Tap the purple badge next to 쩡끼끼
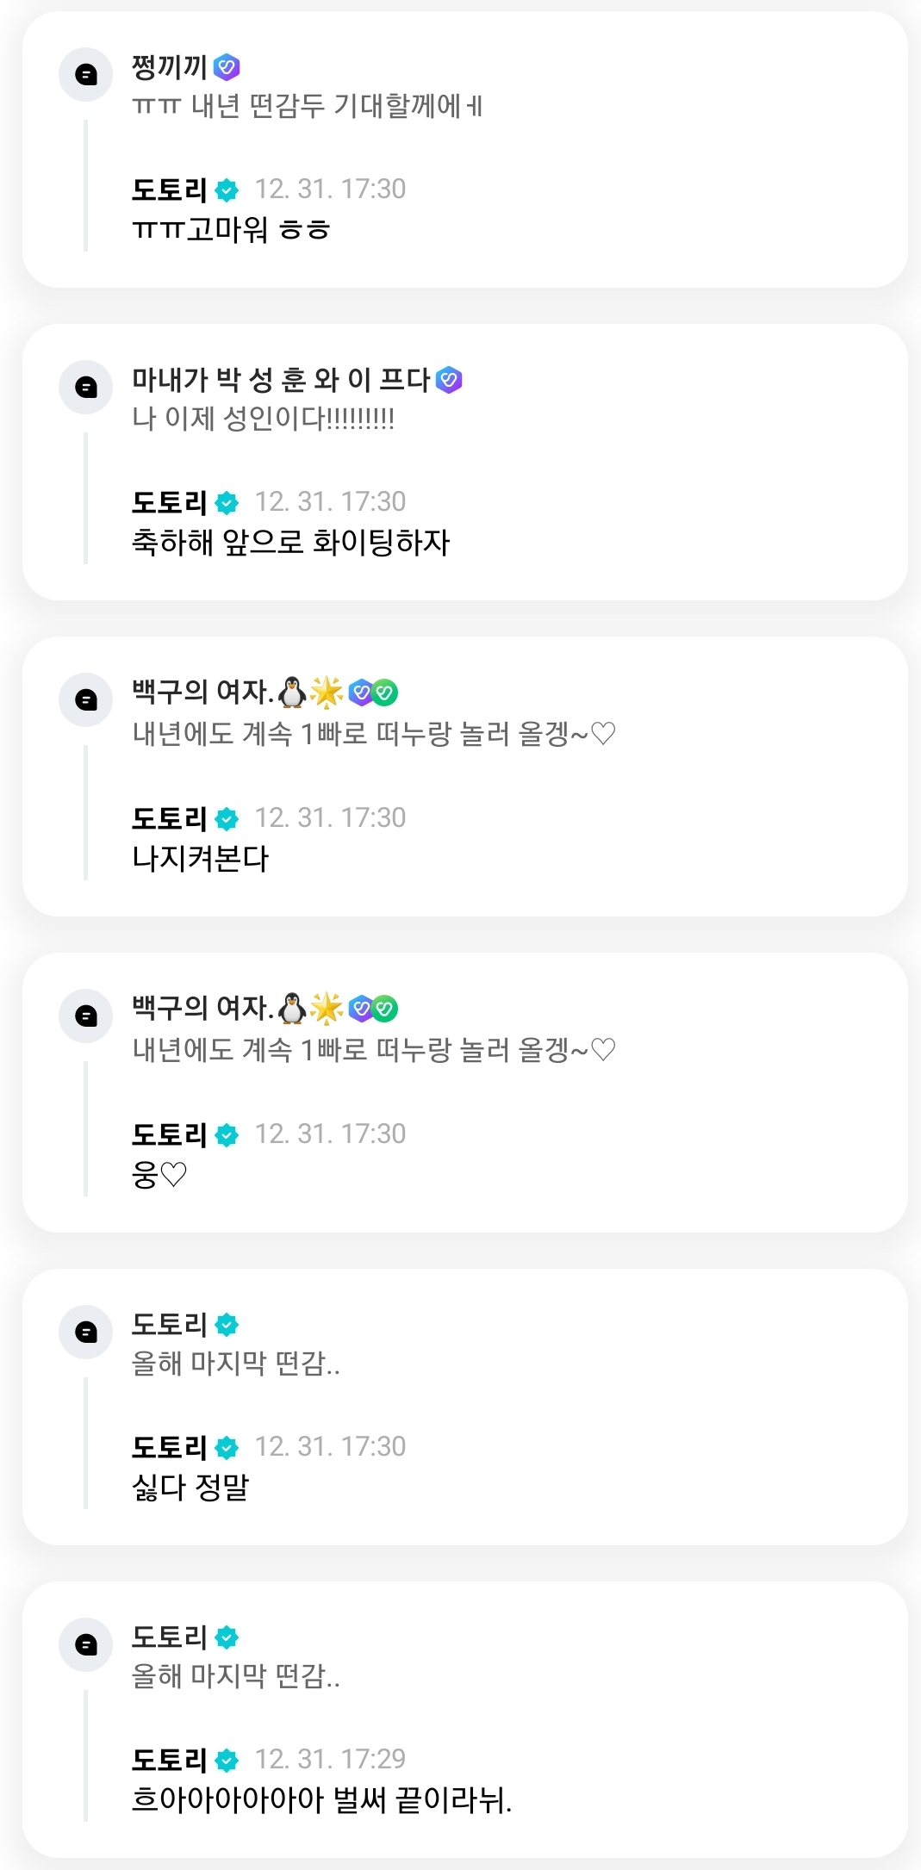The image size is (921, 1870). 227,66
